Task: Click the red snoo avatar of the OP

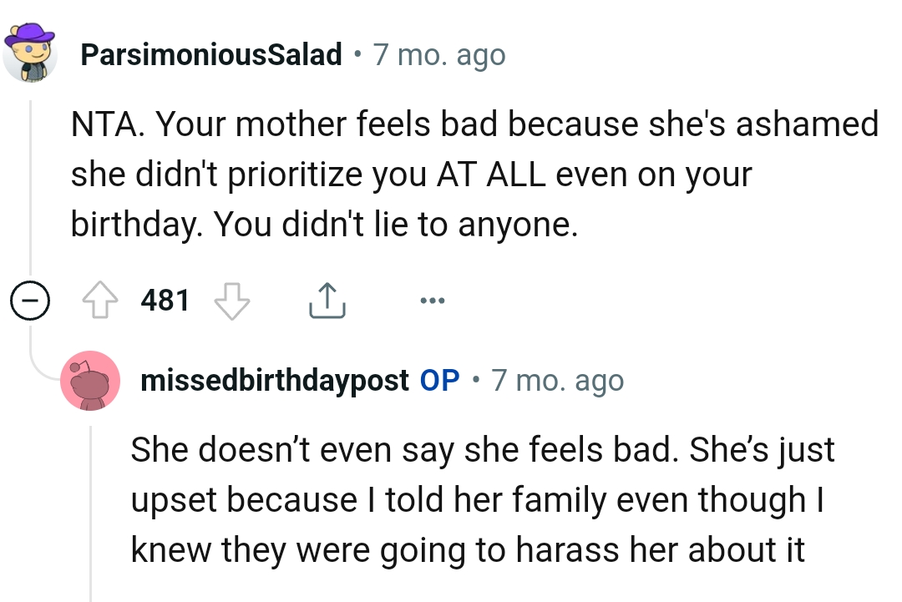Action: click(x=91, y=380)
